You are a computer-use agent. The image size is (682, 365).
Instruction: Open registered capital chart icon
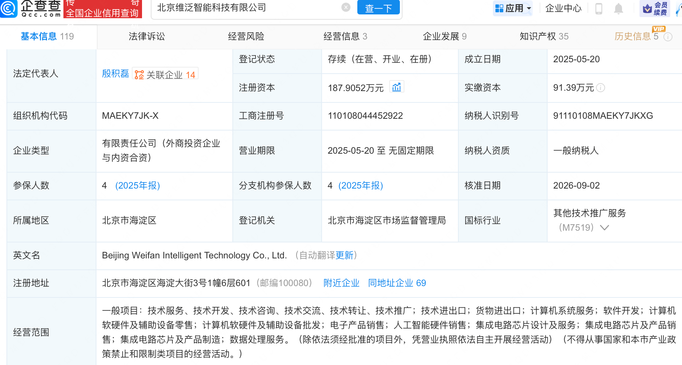tap(396, 87)
